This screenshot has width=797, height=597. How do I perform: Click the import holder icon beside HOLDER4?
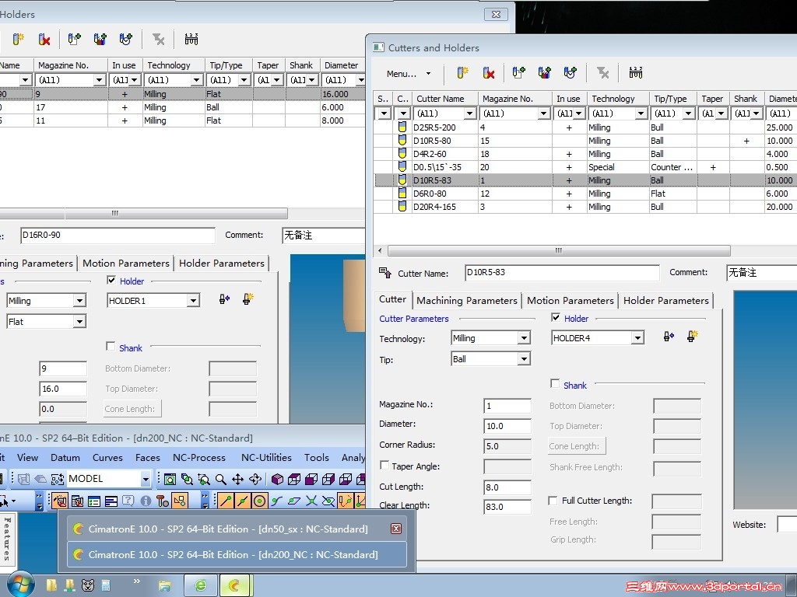coord(669,337)
